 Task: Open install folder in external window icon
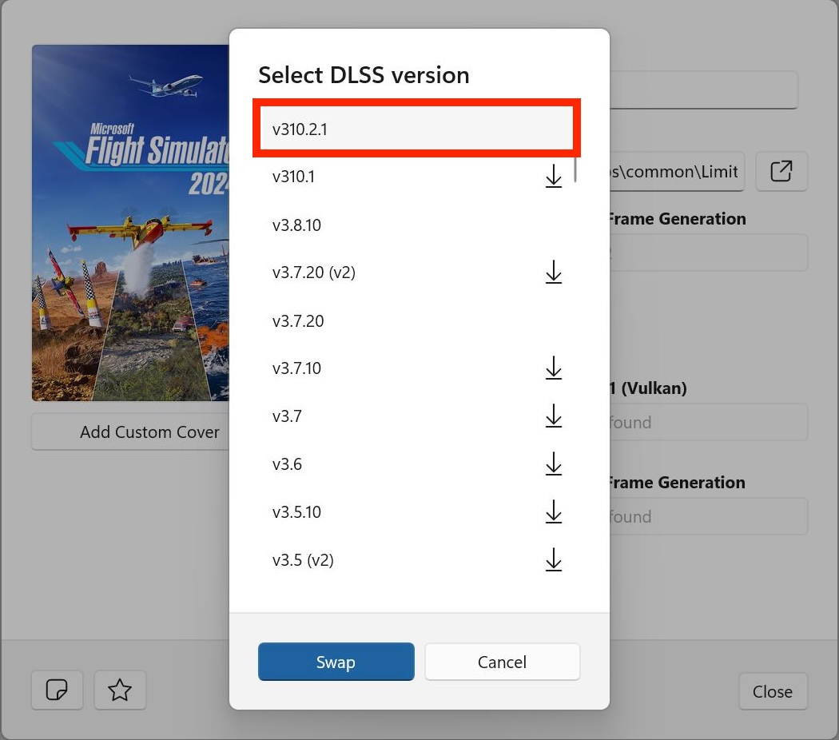781,171
